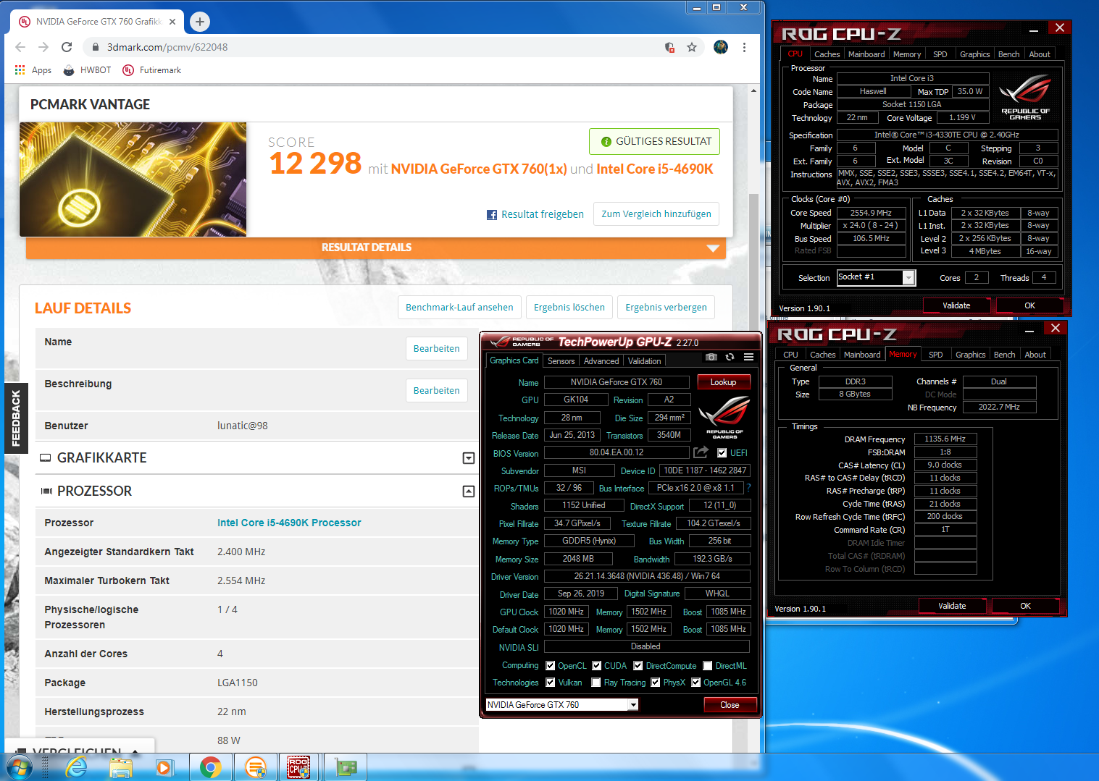Click Ergebnis verbergen button
Image resolution: width=1099 pixels, height=781 pixels.
click(666, 308)
